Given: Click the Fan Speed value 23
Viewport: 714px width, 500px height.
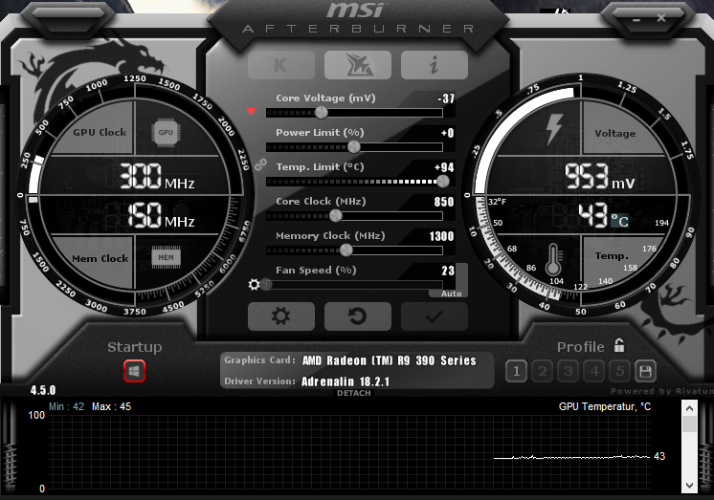Looking at the screenshot, I should (x=448, y=271).
